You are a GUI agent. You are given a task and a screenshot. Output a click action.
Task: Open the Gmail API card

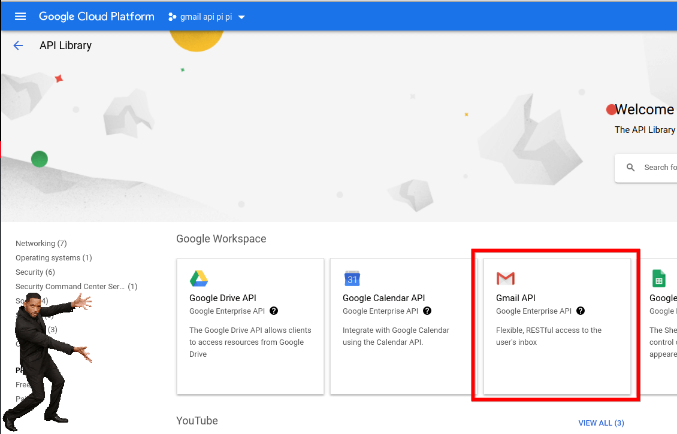point(557,326)
